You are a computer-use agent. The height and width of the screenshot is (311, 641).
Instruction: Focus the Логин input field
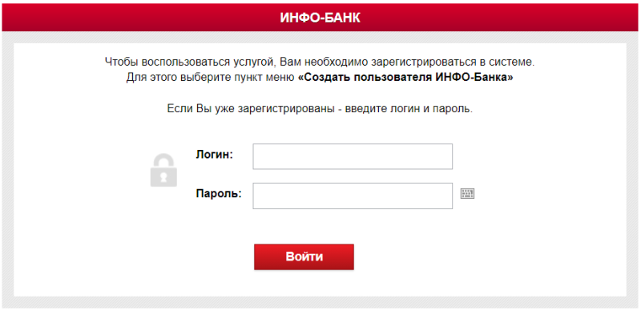353,156
